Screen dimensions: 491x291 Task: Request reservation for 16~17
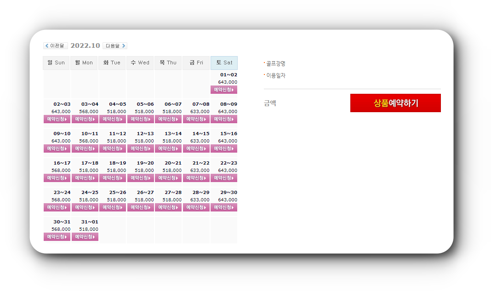coord(57,178)
